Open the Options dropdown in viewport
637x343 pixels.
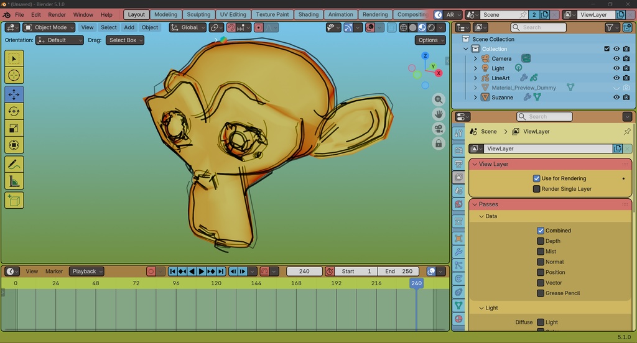point(430,40)
